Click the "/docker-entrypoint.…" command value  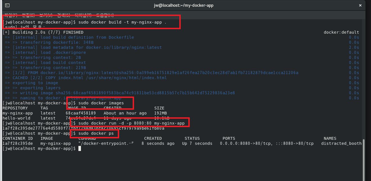tap(106, 143)
